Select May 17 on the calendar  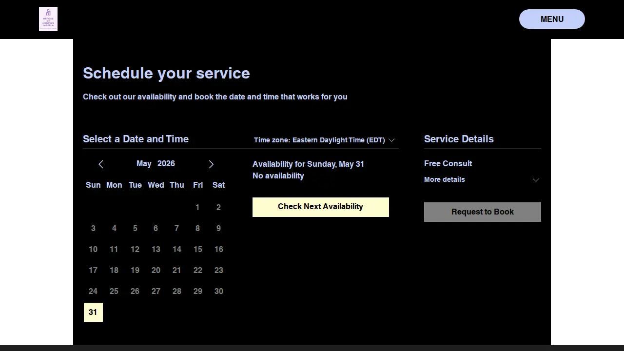pos(93,270)
